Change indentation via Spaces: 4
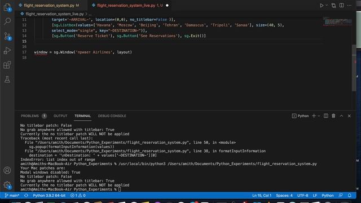 tap(284, 196)
